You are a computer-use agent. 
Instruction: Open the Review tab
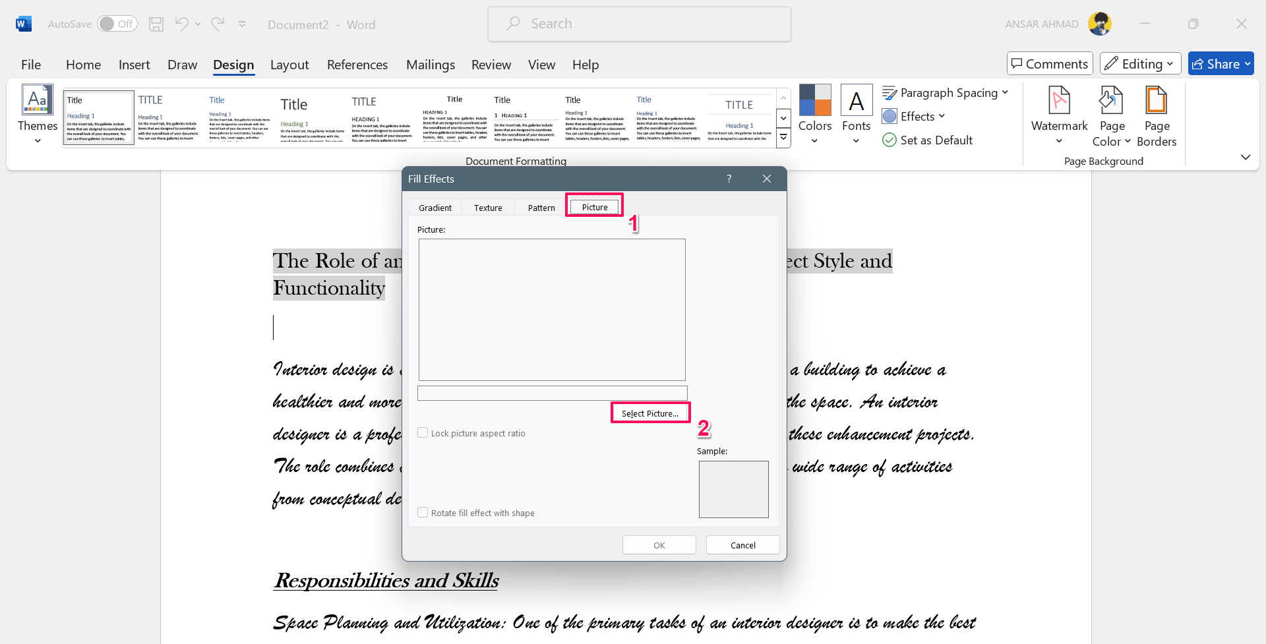pyautogui.click(x=491, y=65)
